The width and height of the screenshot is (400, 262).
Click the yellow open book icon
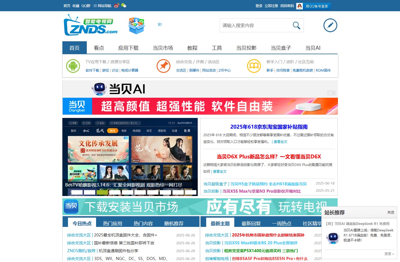coord(254,66)
